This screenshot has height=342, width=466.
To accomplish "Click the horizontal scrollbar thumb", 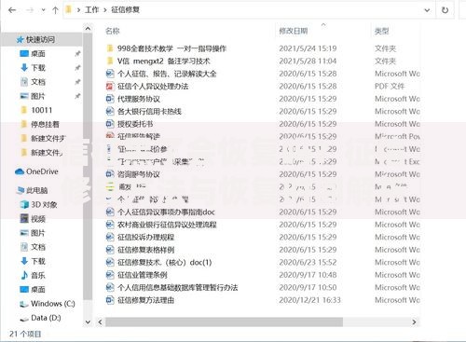I will point(224,322).
